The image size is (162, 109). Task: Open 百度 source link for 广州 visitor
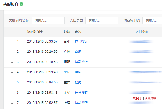coord(78,52)
